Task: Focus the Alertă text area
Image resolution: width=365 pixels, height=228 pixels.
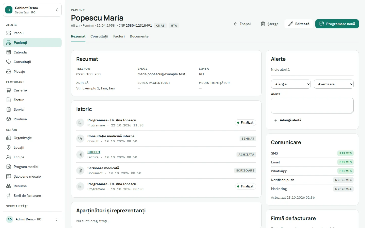Action: 312,106
